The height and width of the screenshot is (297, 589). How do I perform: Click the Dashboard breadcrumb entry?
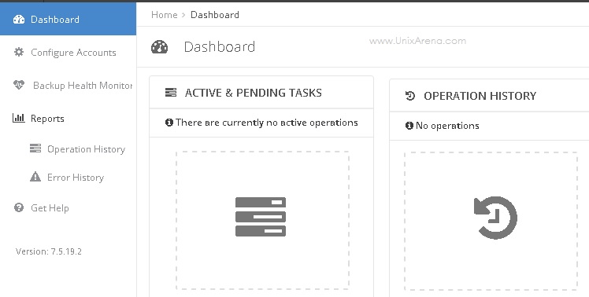[215, 15]
